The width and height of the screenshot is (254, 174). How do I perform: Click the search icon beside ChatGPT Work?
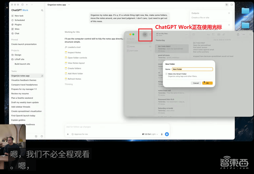(42, 10)
